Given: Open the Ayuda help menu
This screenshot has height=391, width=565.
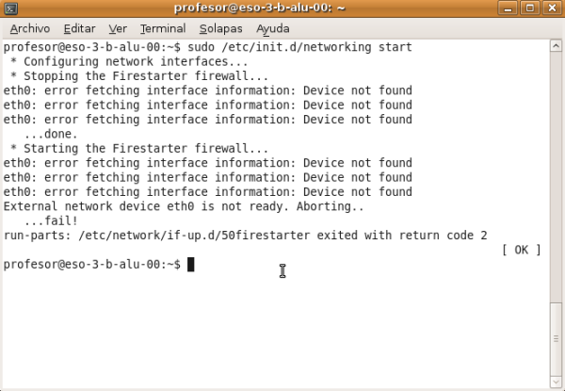Looking at the screenshot, I should [x=272, y=28].
